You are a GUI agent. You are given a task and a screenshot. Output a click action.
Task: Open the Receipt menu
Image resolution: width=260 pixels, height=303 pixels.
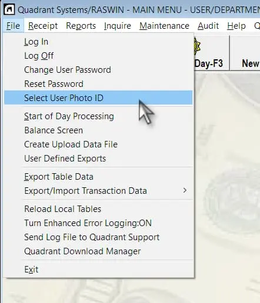43,26
